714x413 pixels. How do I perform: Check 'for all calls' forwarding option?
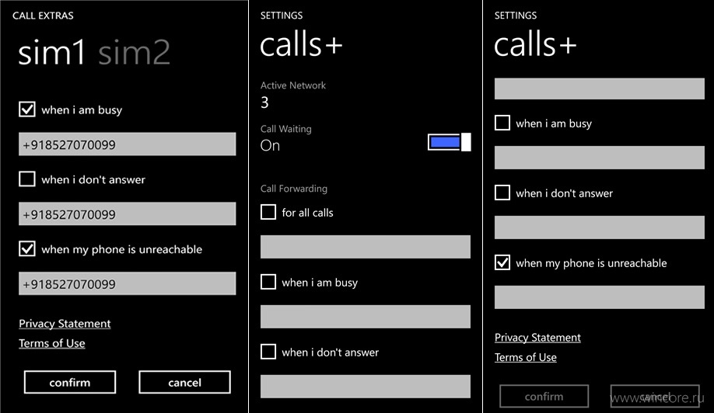268,212
